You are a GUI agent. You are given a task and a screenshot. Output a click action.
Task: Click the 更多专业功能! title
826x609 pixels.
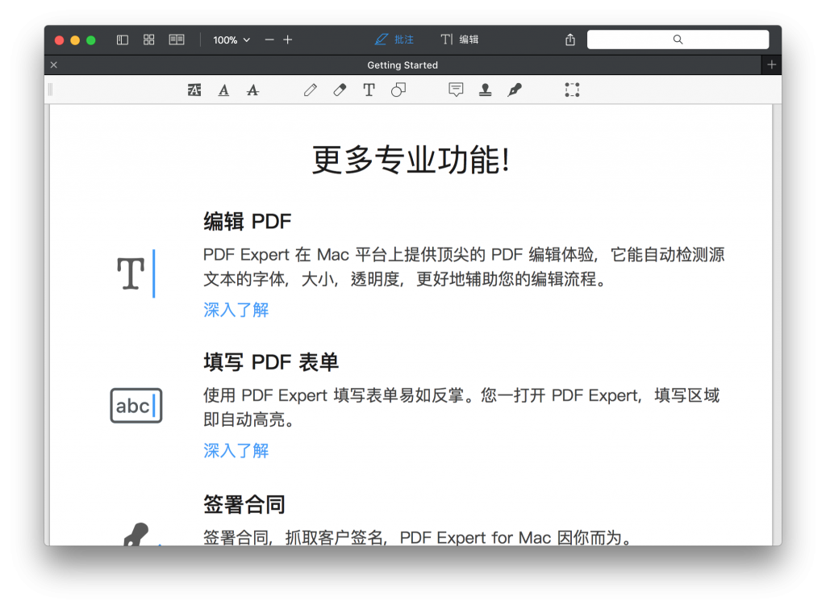tap(411, 160)
